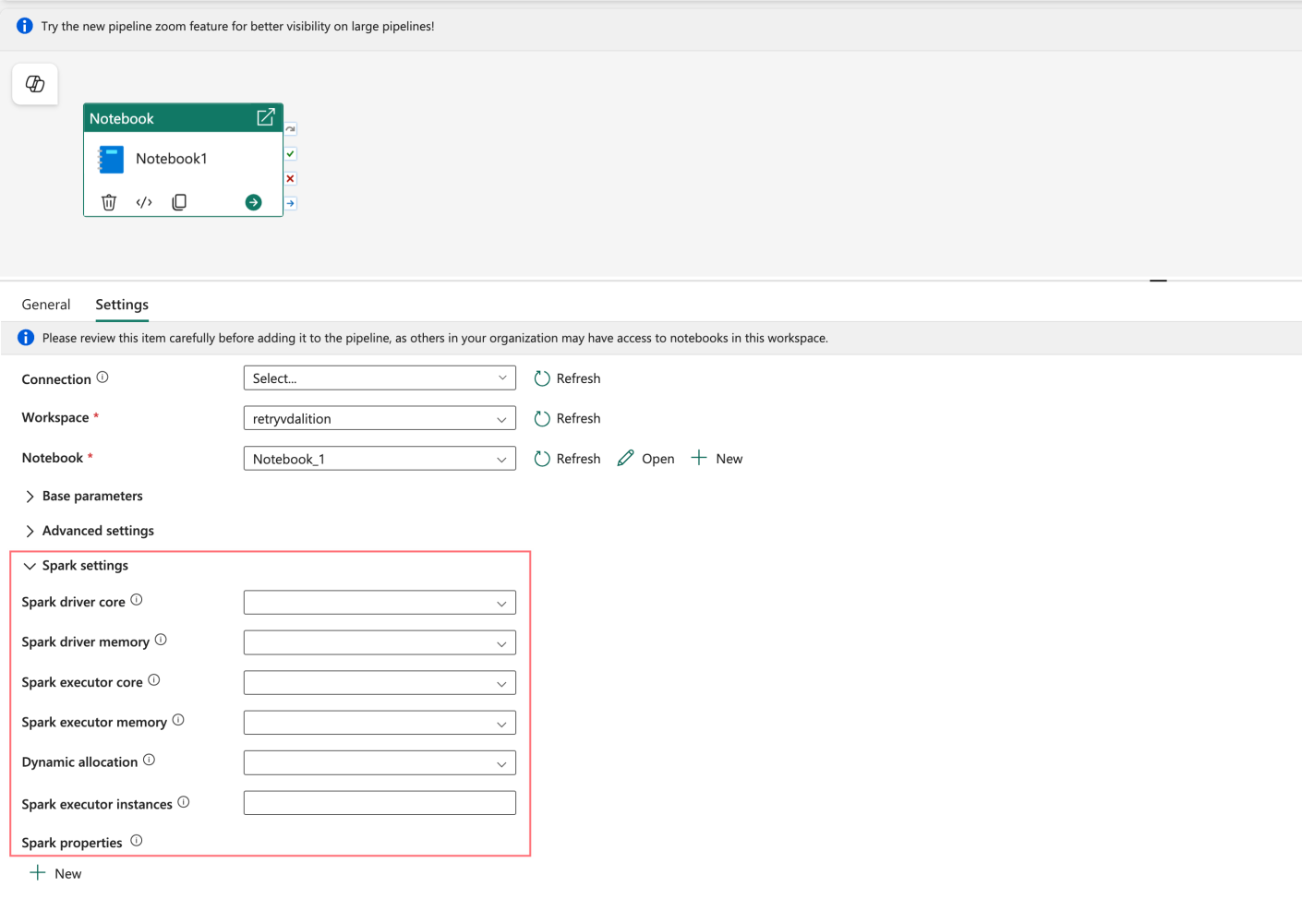The width and height of the screenshot is (1302, 923).
Task: Refresh the Connection list
Action: [x=568, y=378]
